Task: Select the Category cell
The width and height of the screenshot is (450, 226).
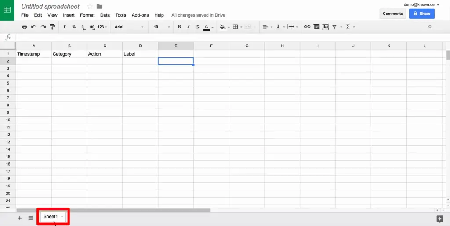Action: (x=69, y=54)
